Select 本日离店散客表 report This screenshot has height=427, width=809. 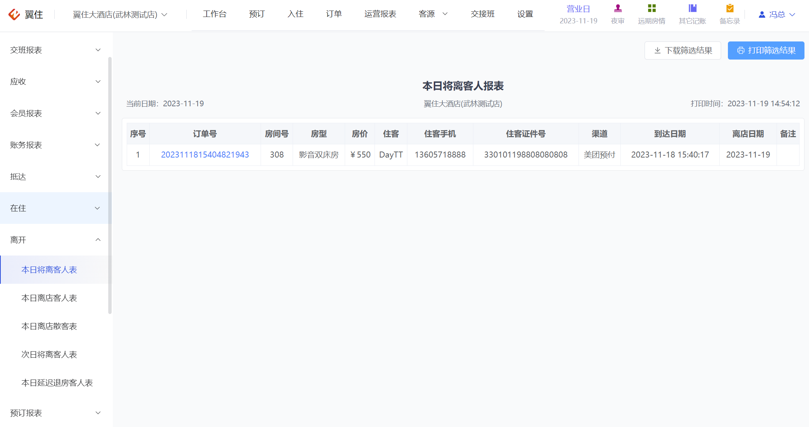pos(56,326)
